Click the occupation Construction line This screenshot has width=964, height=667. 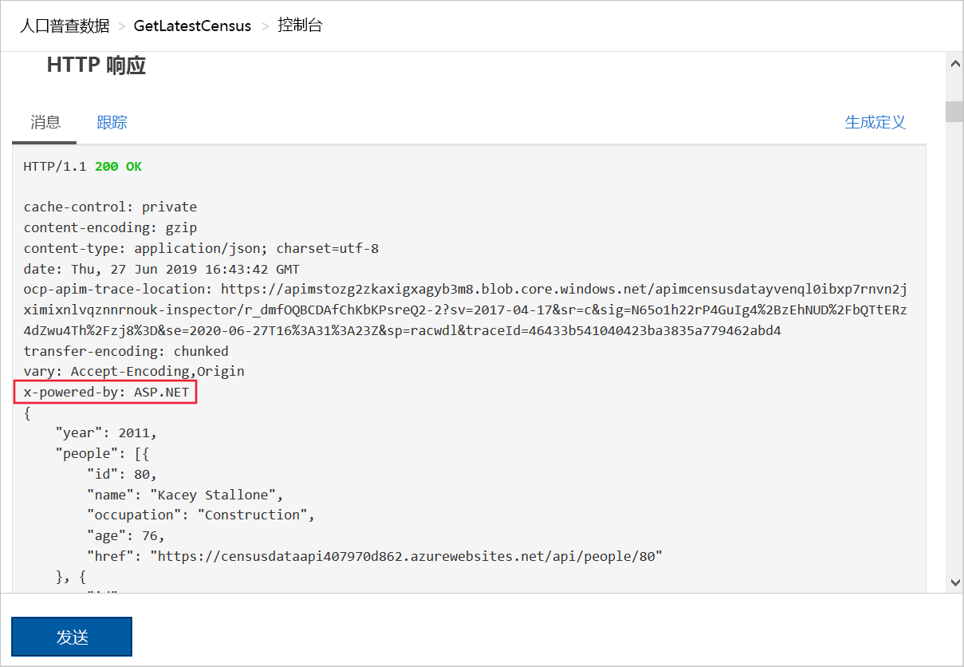pos(201,515)
